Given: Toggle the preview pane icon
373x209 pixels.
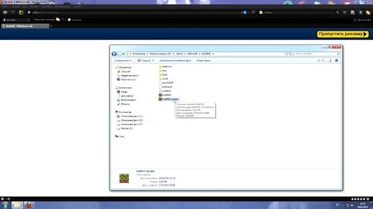Looking at the screenshot, I should (x=330, y=60).
